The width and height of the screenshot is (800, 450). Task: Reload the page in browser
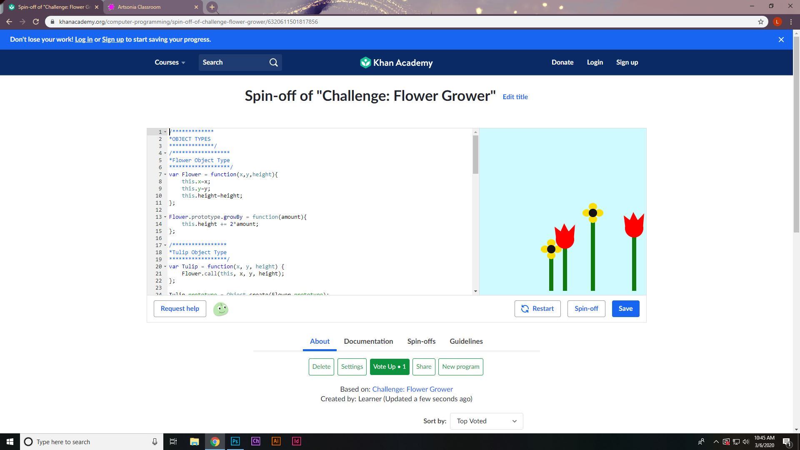point(36,22)
